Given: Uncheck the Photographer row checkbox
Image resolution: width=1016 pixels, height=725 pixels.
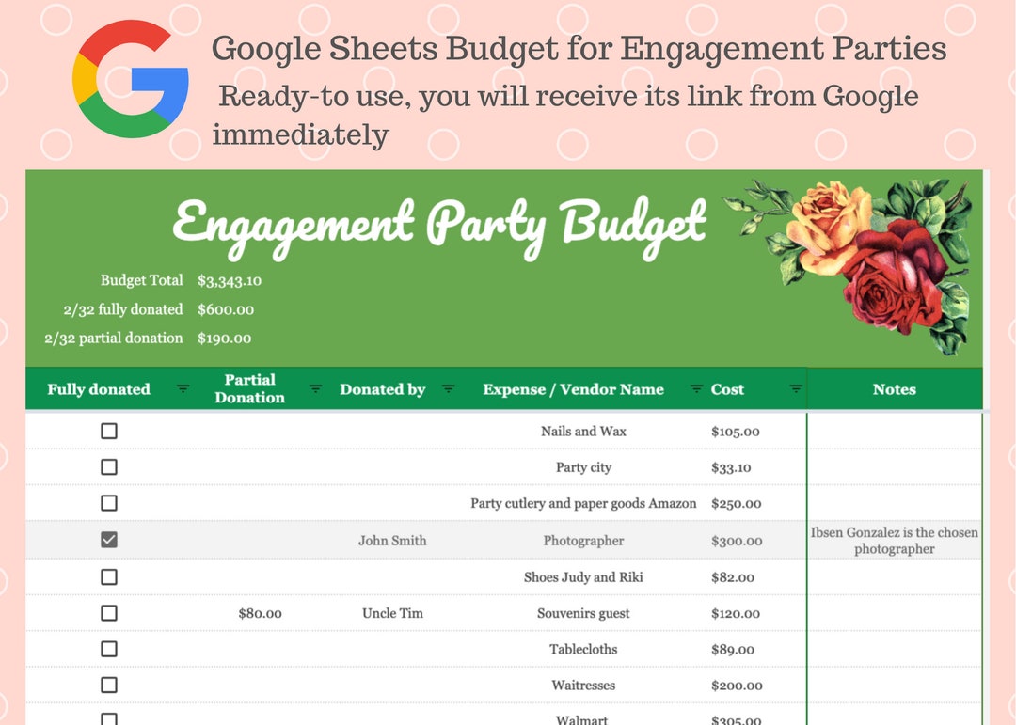Looking at the screenshot, I should click(x=108, y=539).
